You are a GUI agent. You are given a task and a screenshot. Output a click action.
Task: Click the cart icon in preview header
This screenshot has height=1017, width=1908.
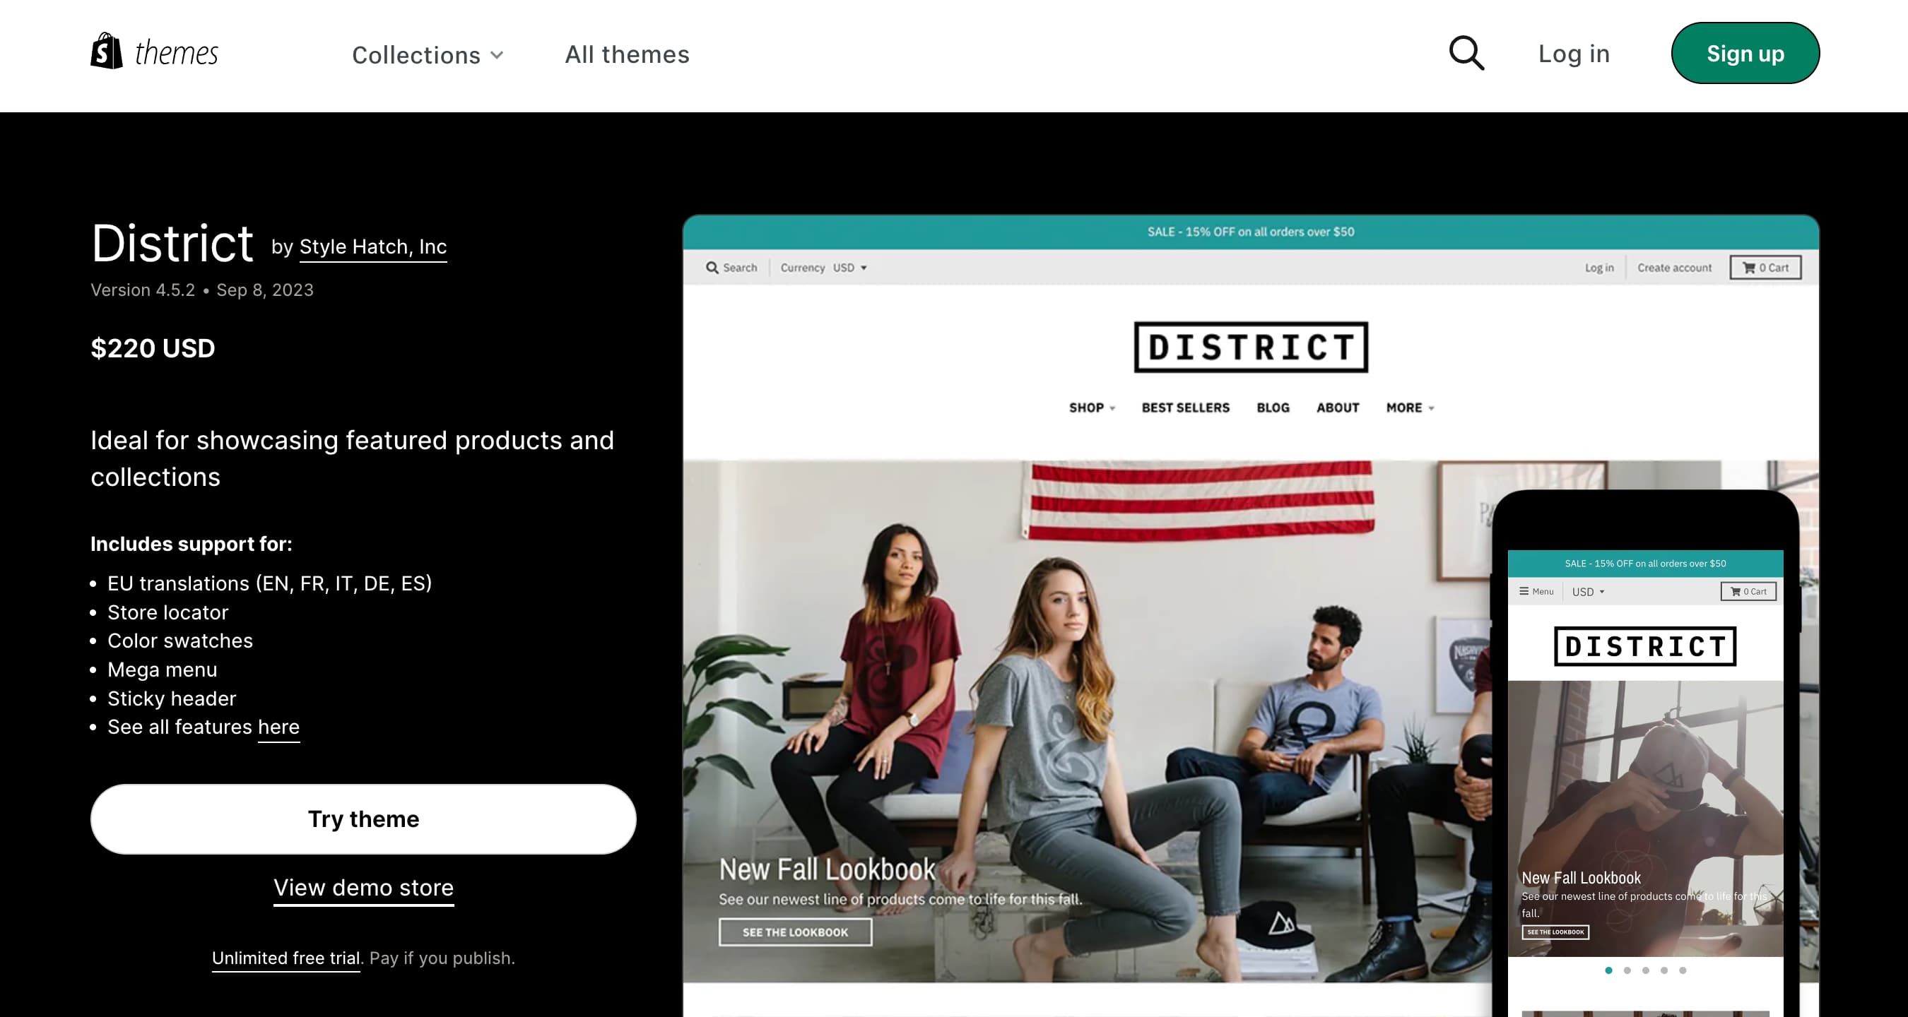(x=1749, y=268)
